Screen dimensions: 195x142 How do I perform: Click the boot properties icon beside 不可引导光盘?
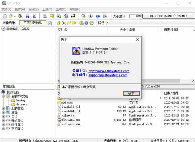(x=50, y=23)
